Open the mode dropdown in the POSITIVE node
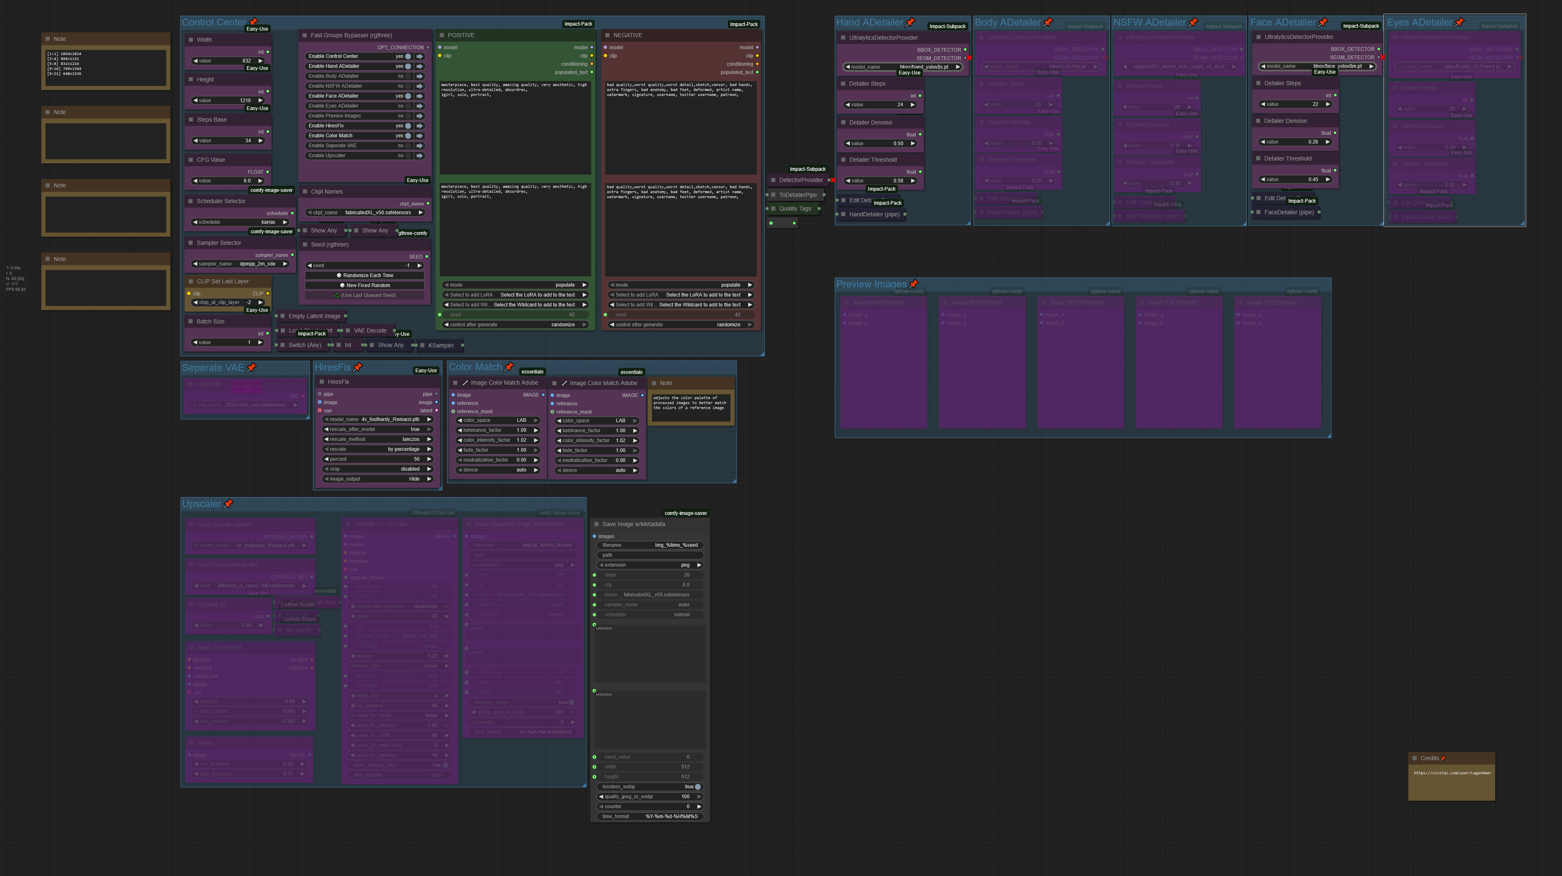Image resolution: width=1562 pixels, height=876 pixels. point(515,285)
